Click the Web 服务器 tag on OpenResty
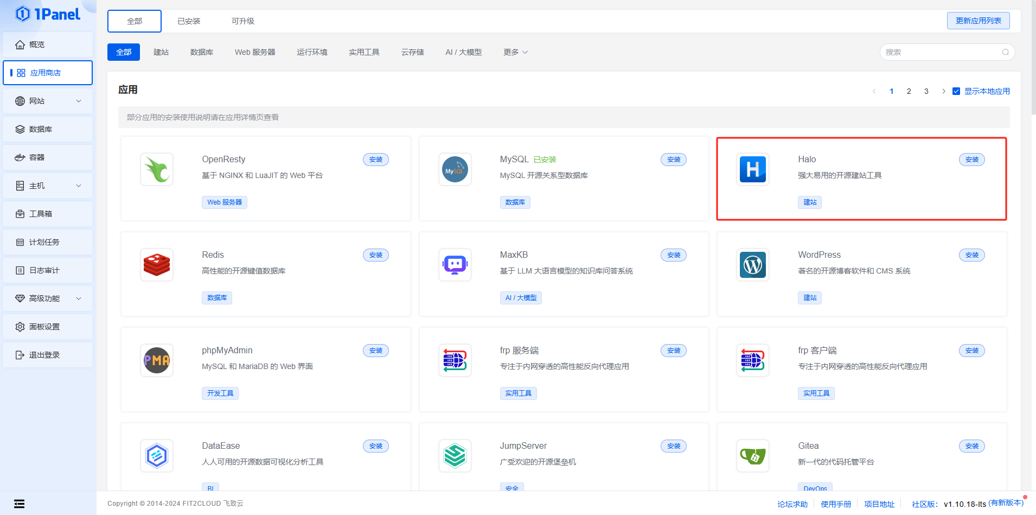The height and width of the screenshot is (515, 1036). coord(225,202)
